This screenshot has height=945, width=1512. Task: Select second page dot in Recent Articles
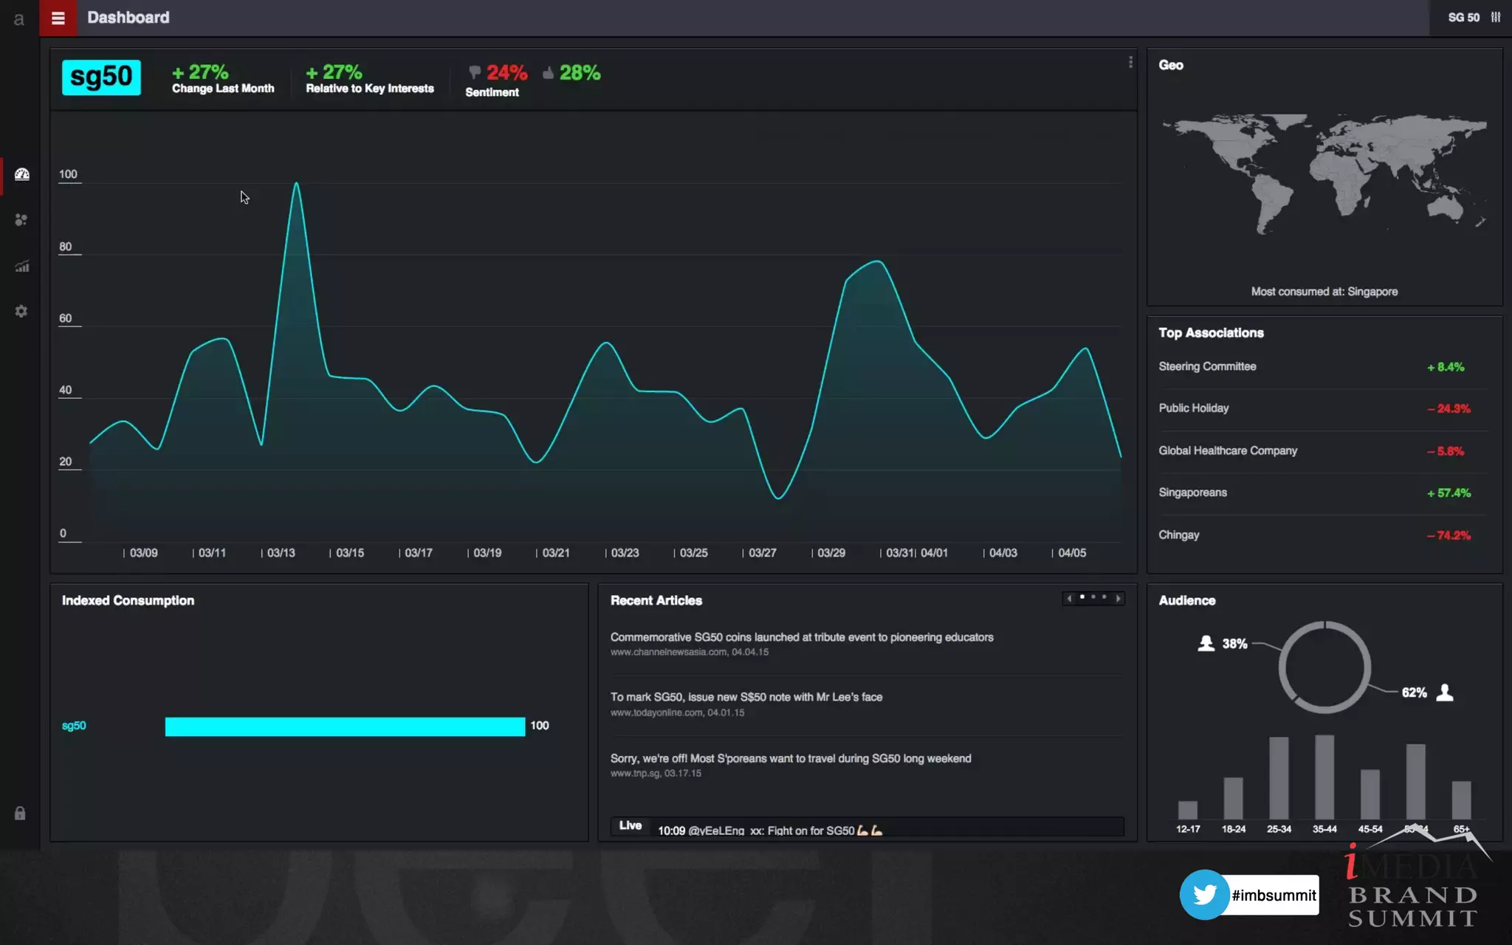tap(1093, 597)
